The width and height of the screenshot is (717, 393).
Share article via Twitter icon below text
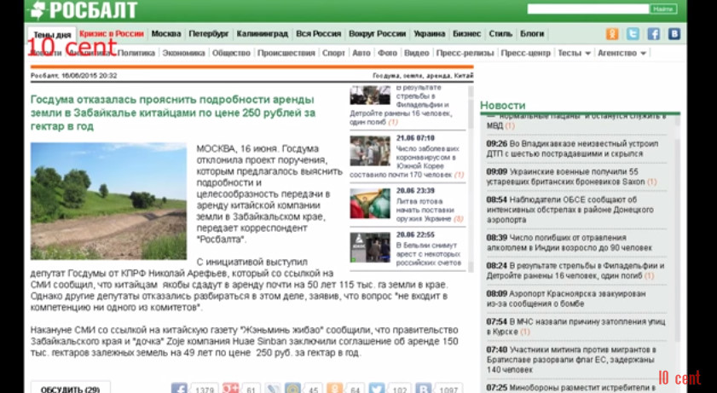(x=377, y=389)
